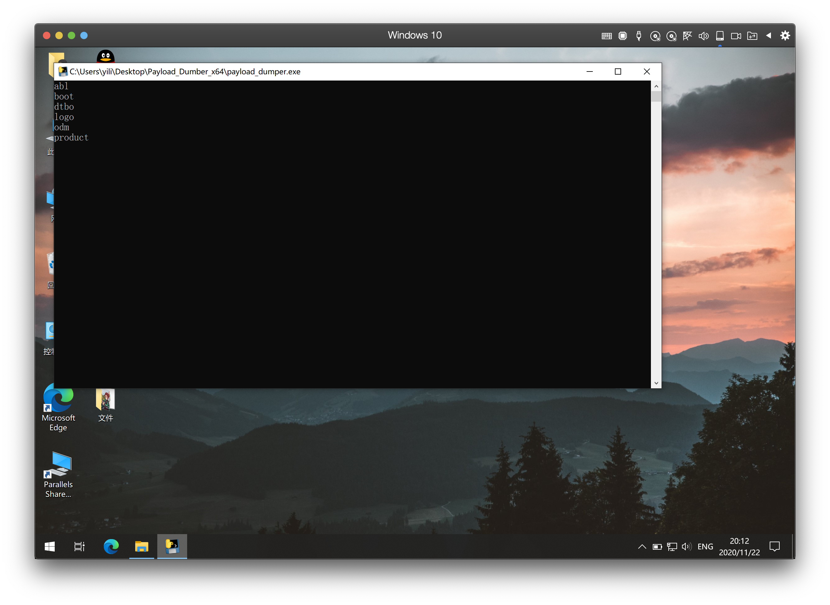830x605 pixels.
Task: Click the 'boot' line in the console
Action: pyautogui.click(x=64, y=96)
